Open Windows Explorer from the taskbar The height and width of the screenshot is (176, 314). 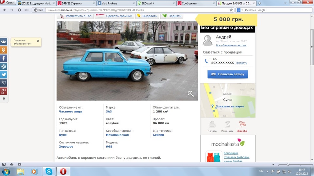point(20,171)
